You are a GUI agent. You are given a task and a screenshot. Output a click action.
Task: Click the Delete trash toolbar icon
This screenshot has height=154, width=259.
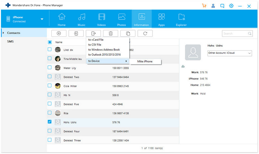(110, 33)
